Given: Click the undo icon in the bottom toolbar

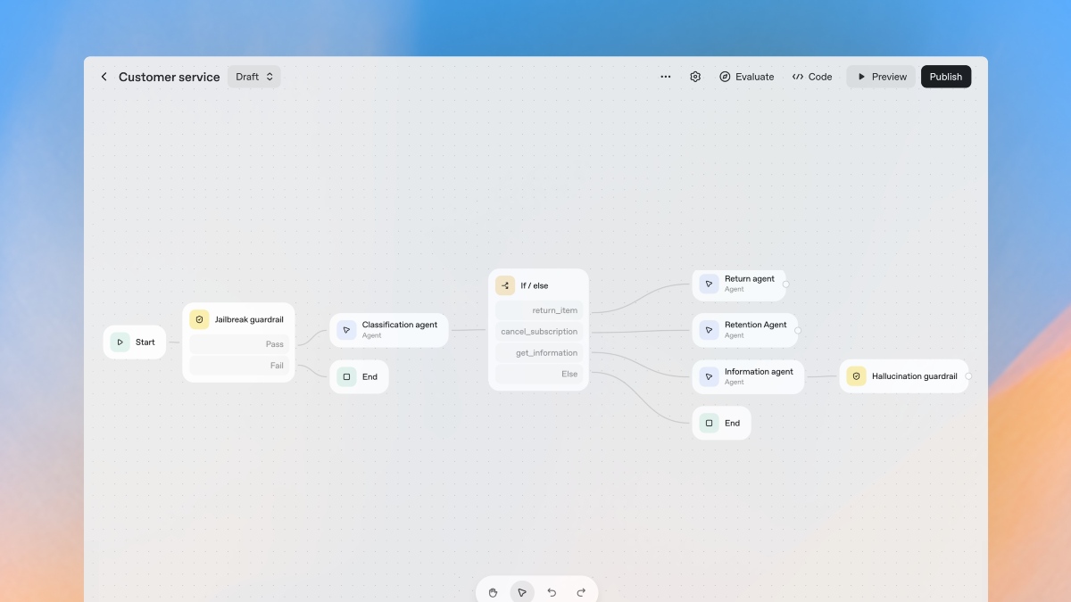Looking at the screenshot, I should coord(552,591).
